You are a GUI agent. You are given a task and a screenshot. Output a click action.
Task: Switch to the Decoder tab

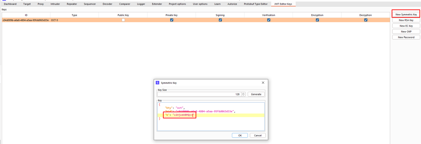click(107, 4)
